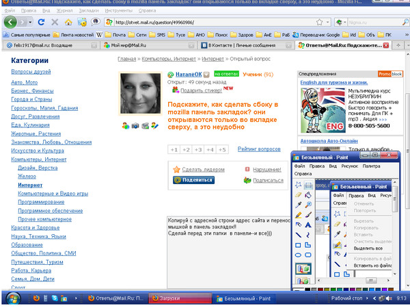Click the volume speaker icon in the system tray
Screen dimensions: 410x308
(389, 298)
